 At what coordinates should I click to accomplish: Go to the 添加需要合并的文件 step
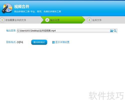(x=15, y=20)
